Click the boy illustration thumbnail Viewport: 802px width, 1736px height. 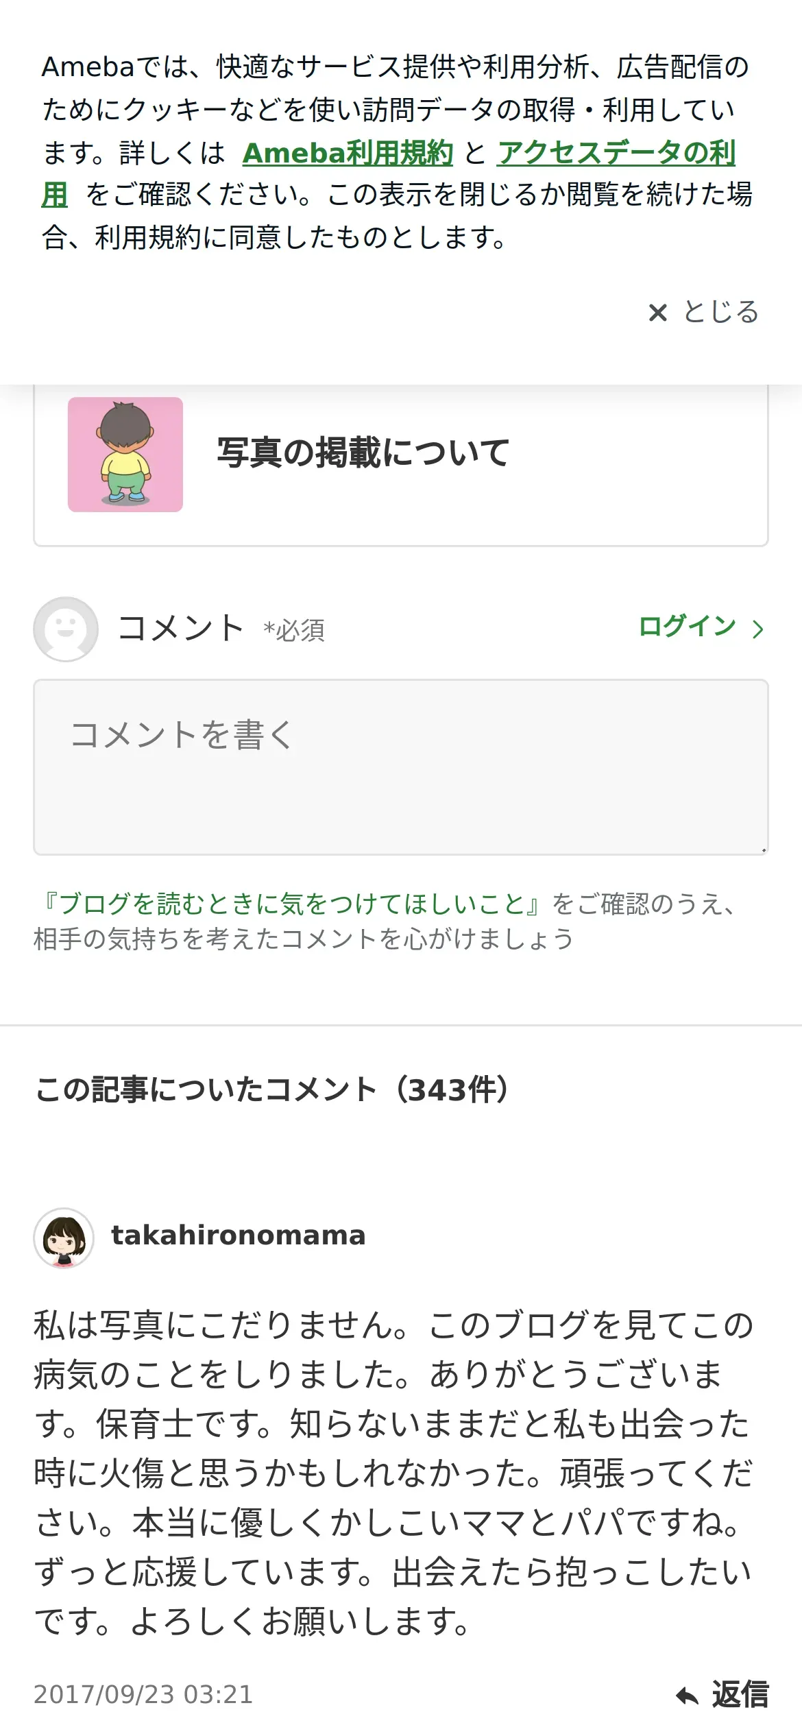point(125,454)
